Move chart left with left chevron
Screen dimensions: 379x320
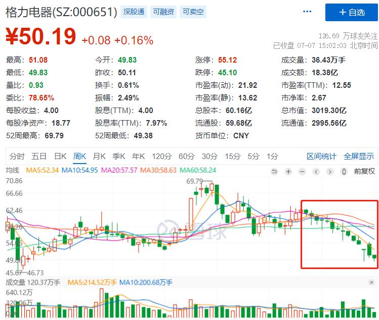tap(316, 172)
